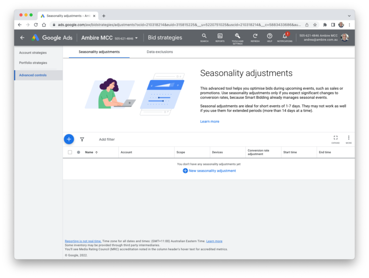Reload the page in the browser
The height and width of the screenshot is (278, 369).
[x=36, y=24]
